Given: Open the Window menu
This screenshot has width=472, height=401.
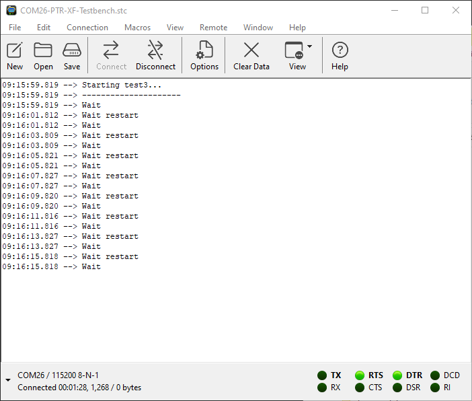Looking at the screenshot, I should point(258,28).
